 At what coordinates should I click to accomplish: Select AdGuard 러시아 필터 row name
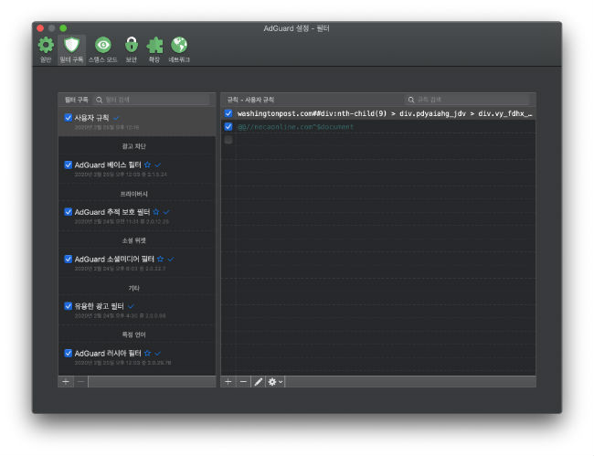(x=108, y=353)
